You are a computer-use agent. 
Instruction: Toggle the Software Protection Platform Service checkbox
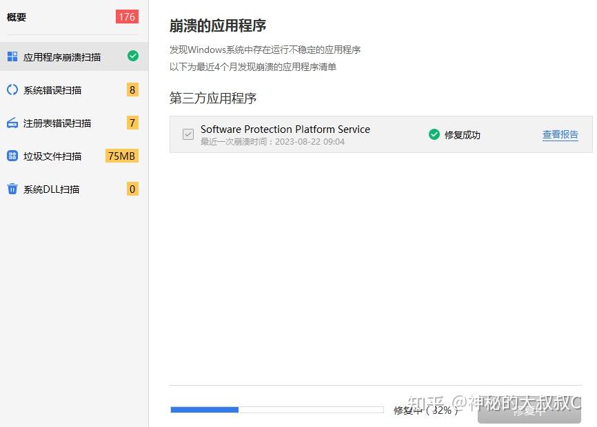188,135
